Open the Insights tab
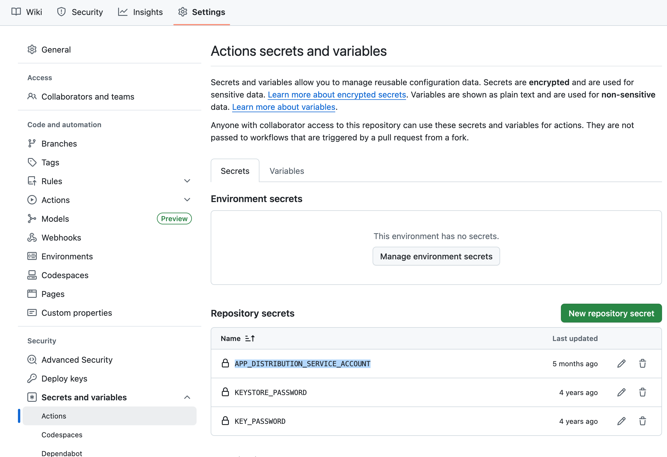667x457 pixels. pyautogui.click(x=140, y=12)
